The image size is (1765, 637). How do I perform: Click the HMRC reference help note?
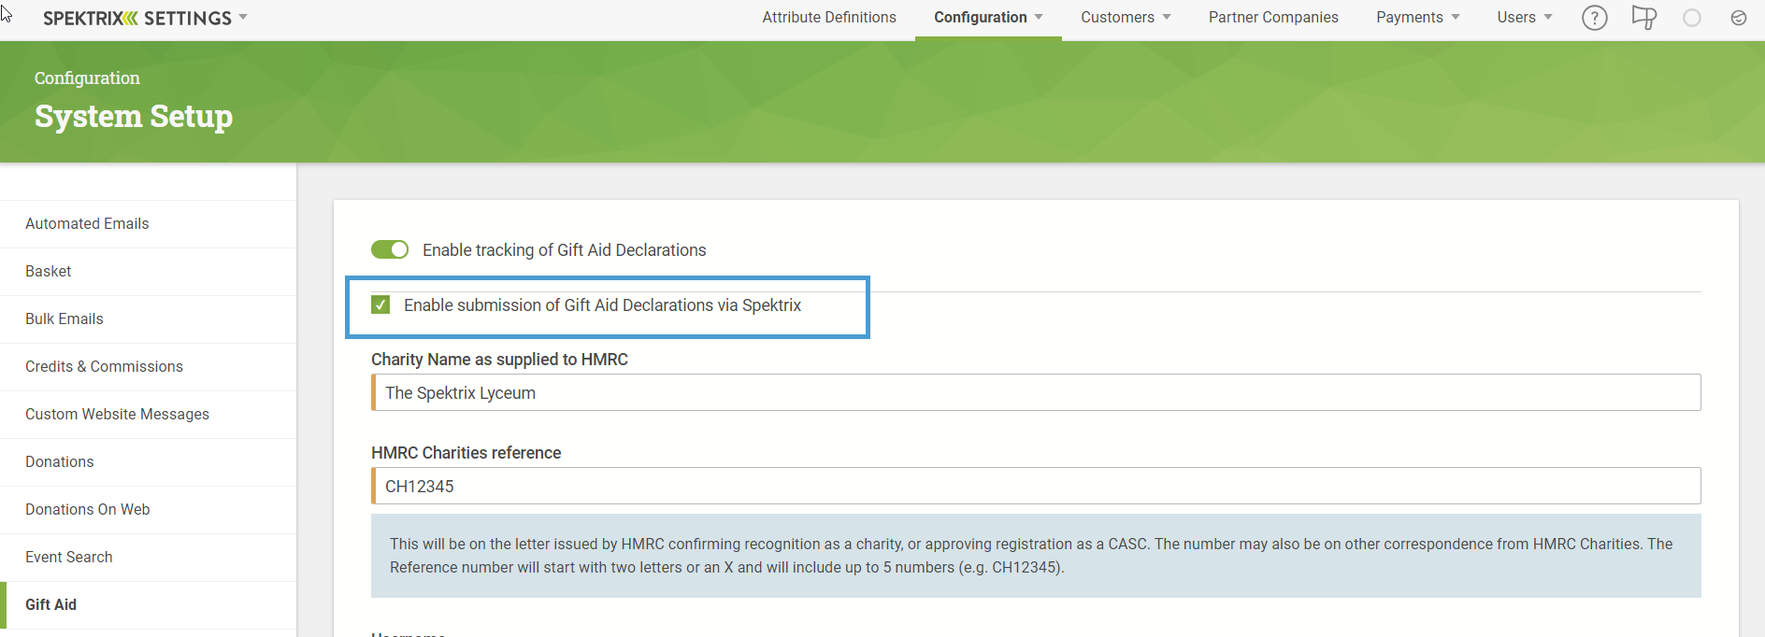tap(1036, 556)
